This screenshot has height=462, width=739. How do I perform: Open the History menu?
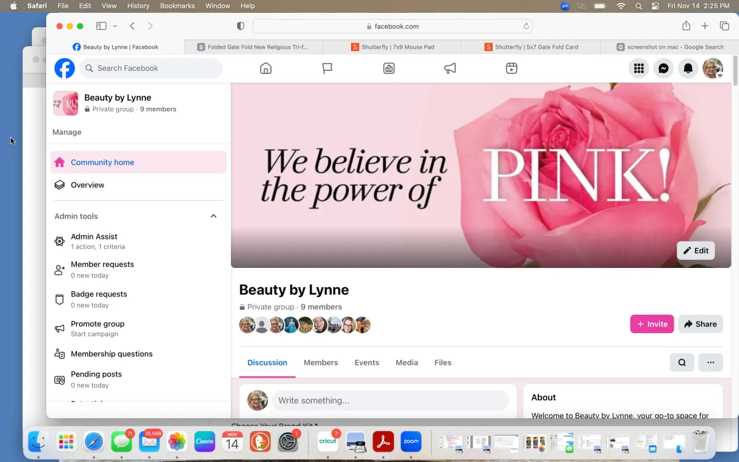(138, 6)
